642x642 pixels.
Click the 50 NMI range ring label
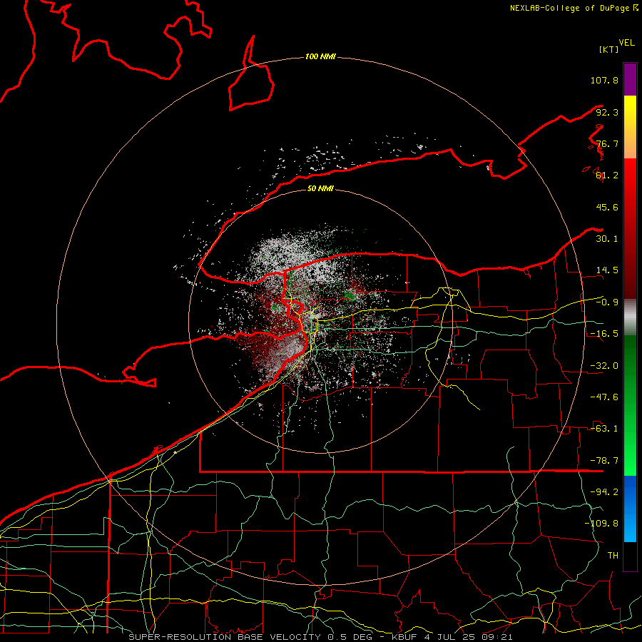(320, 188)
